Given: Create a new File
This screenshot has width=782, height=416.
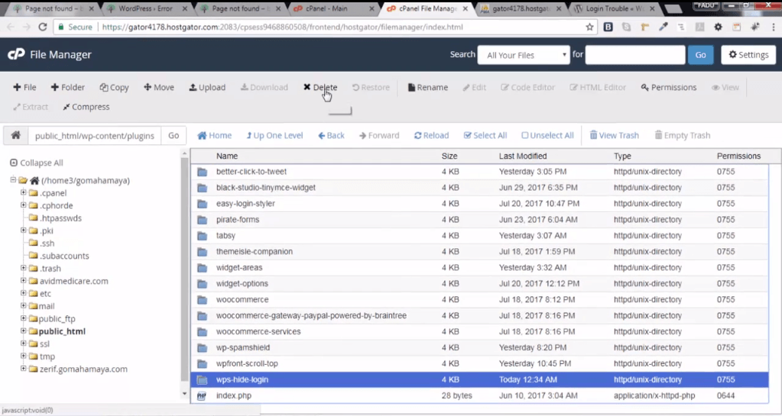Looking at the screenshot, I should pyautogui.click(x=24, y=87).
